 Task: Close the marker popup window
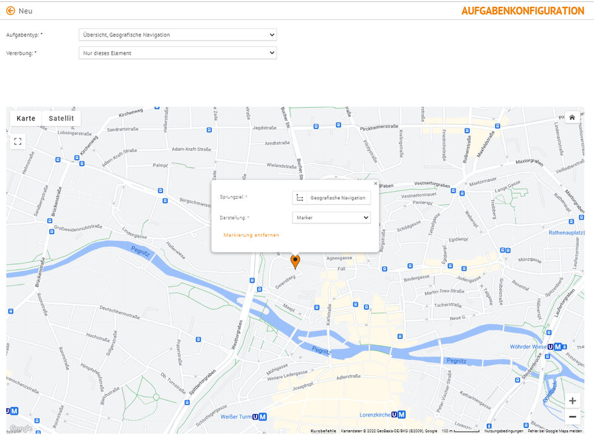[375, 184]
